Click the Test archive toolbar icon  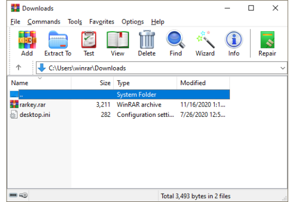(x=89, y=40)
